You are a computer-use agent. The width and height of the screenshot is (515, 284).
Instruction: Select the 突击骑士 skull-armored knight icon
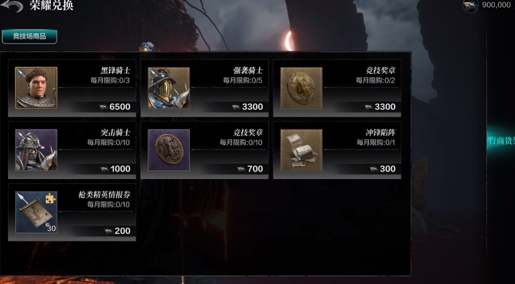[36, 150]
